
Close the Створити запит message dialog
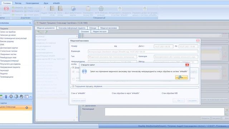click(187, 65)
